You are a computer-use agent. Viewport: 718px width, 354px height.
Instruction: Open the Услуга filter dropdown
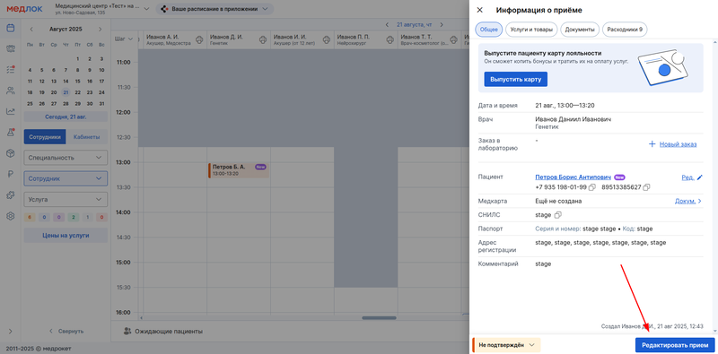[66, 200]
